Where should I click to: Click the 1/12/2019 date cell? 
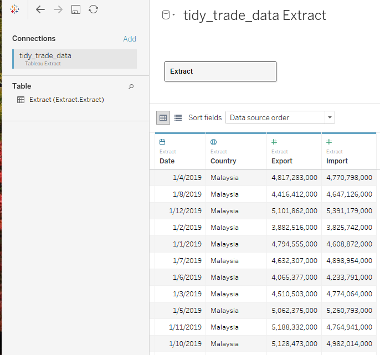click(185, 211)
